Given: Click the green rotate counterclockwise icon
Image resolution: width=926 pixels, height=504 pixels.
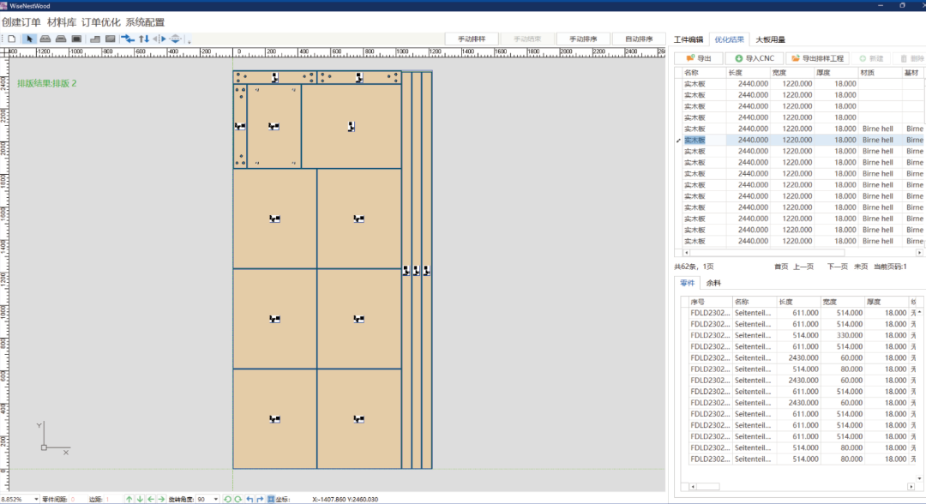Looking at the screenshot, I should click(228, 499).
